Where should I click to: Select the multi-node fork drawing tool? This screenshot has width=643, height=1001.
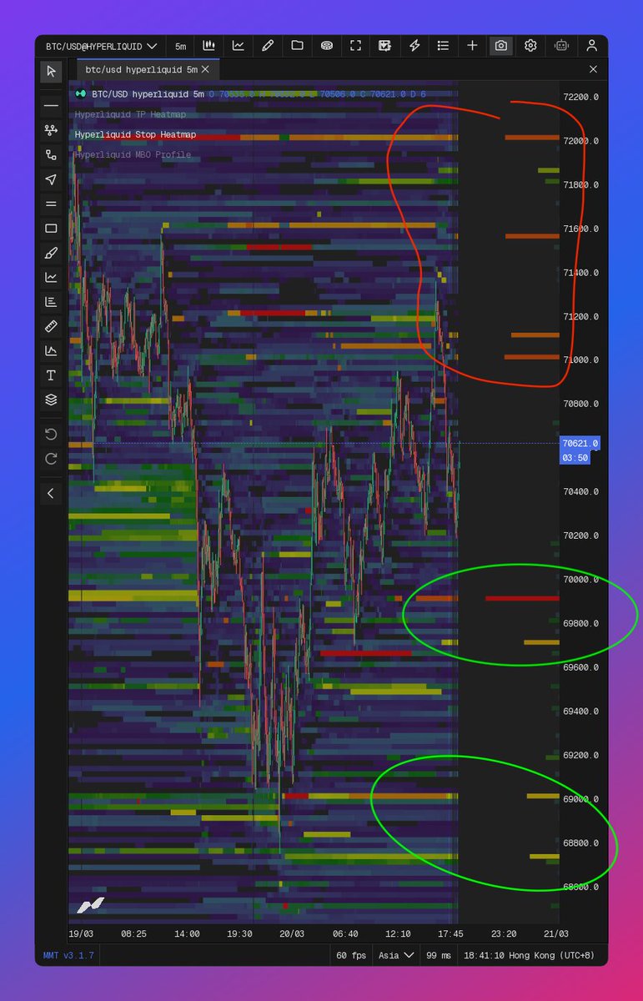click(x=51, y=130)
